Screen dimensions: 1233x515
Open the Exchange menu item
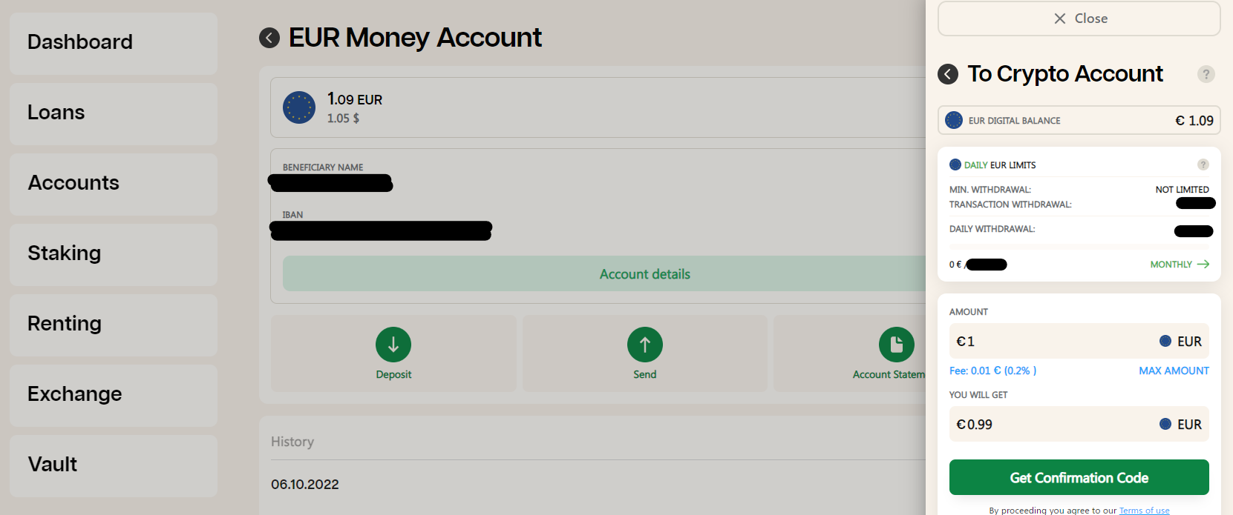114,395
